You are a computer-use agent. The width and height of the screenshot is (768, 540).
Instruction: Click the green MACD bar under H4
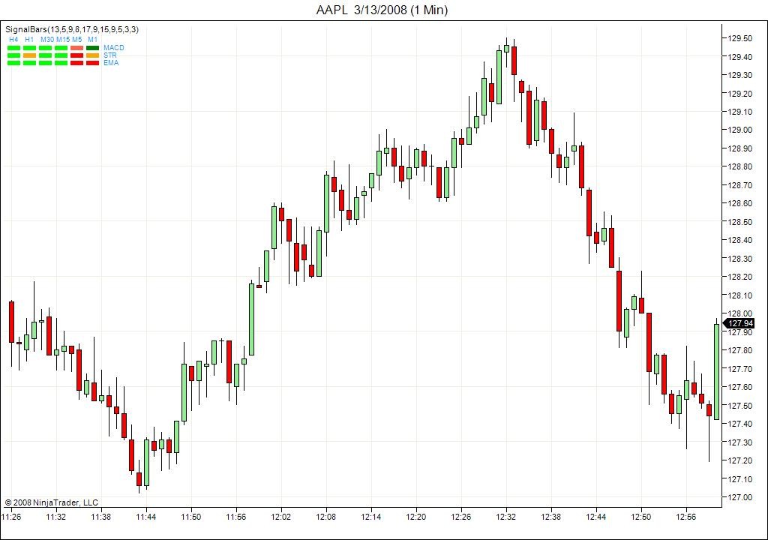(14, 48)
